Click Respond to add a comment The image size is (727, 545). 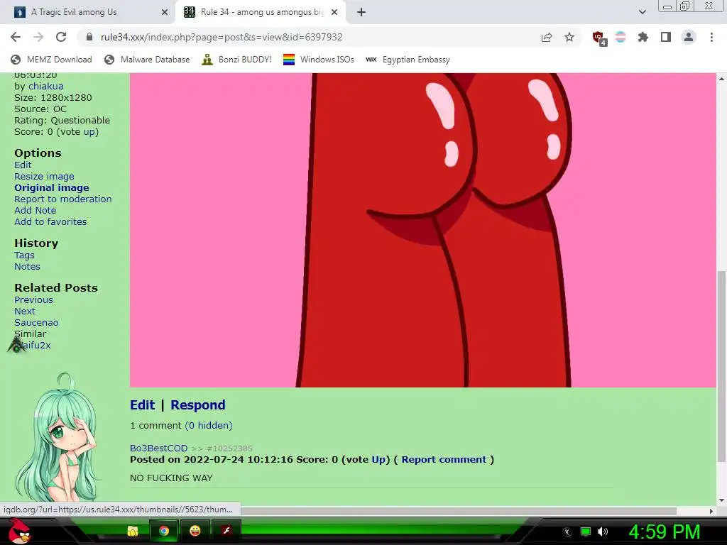coord(198,405)
